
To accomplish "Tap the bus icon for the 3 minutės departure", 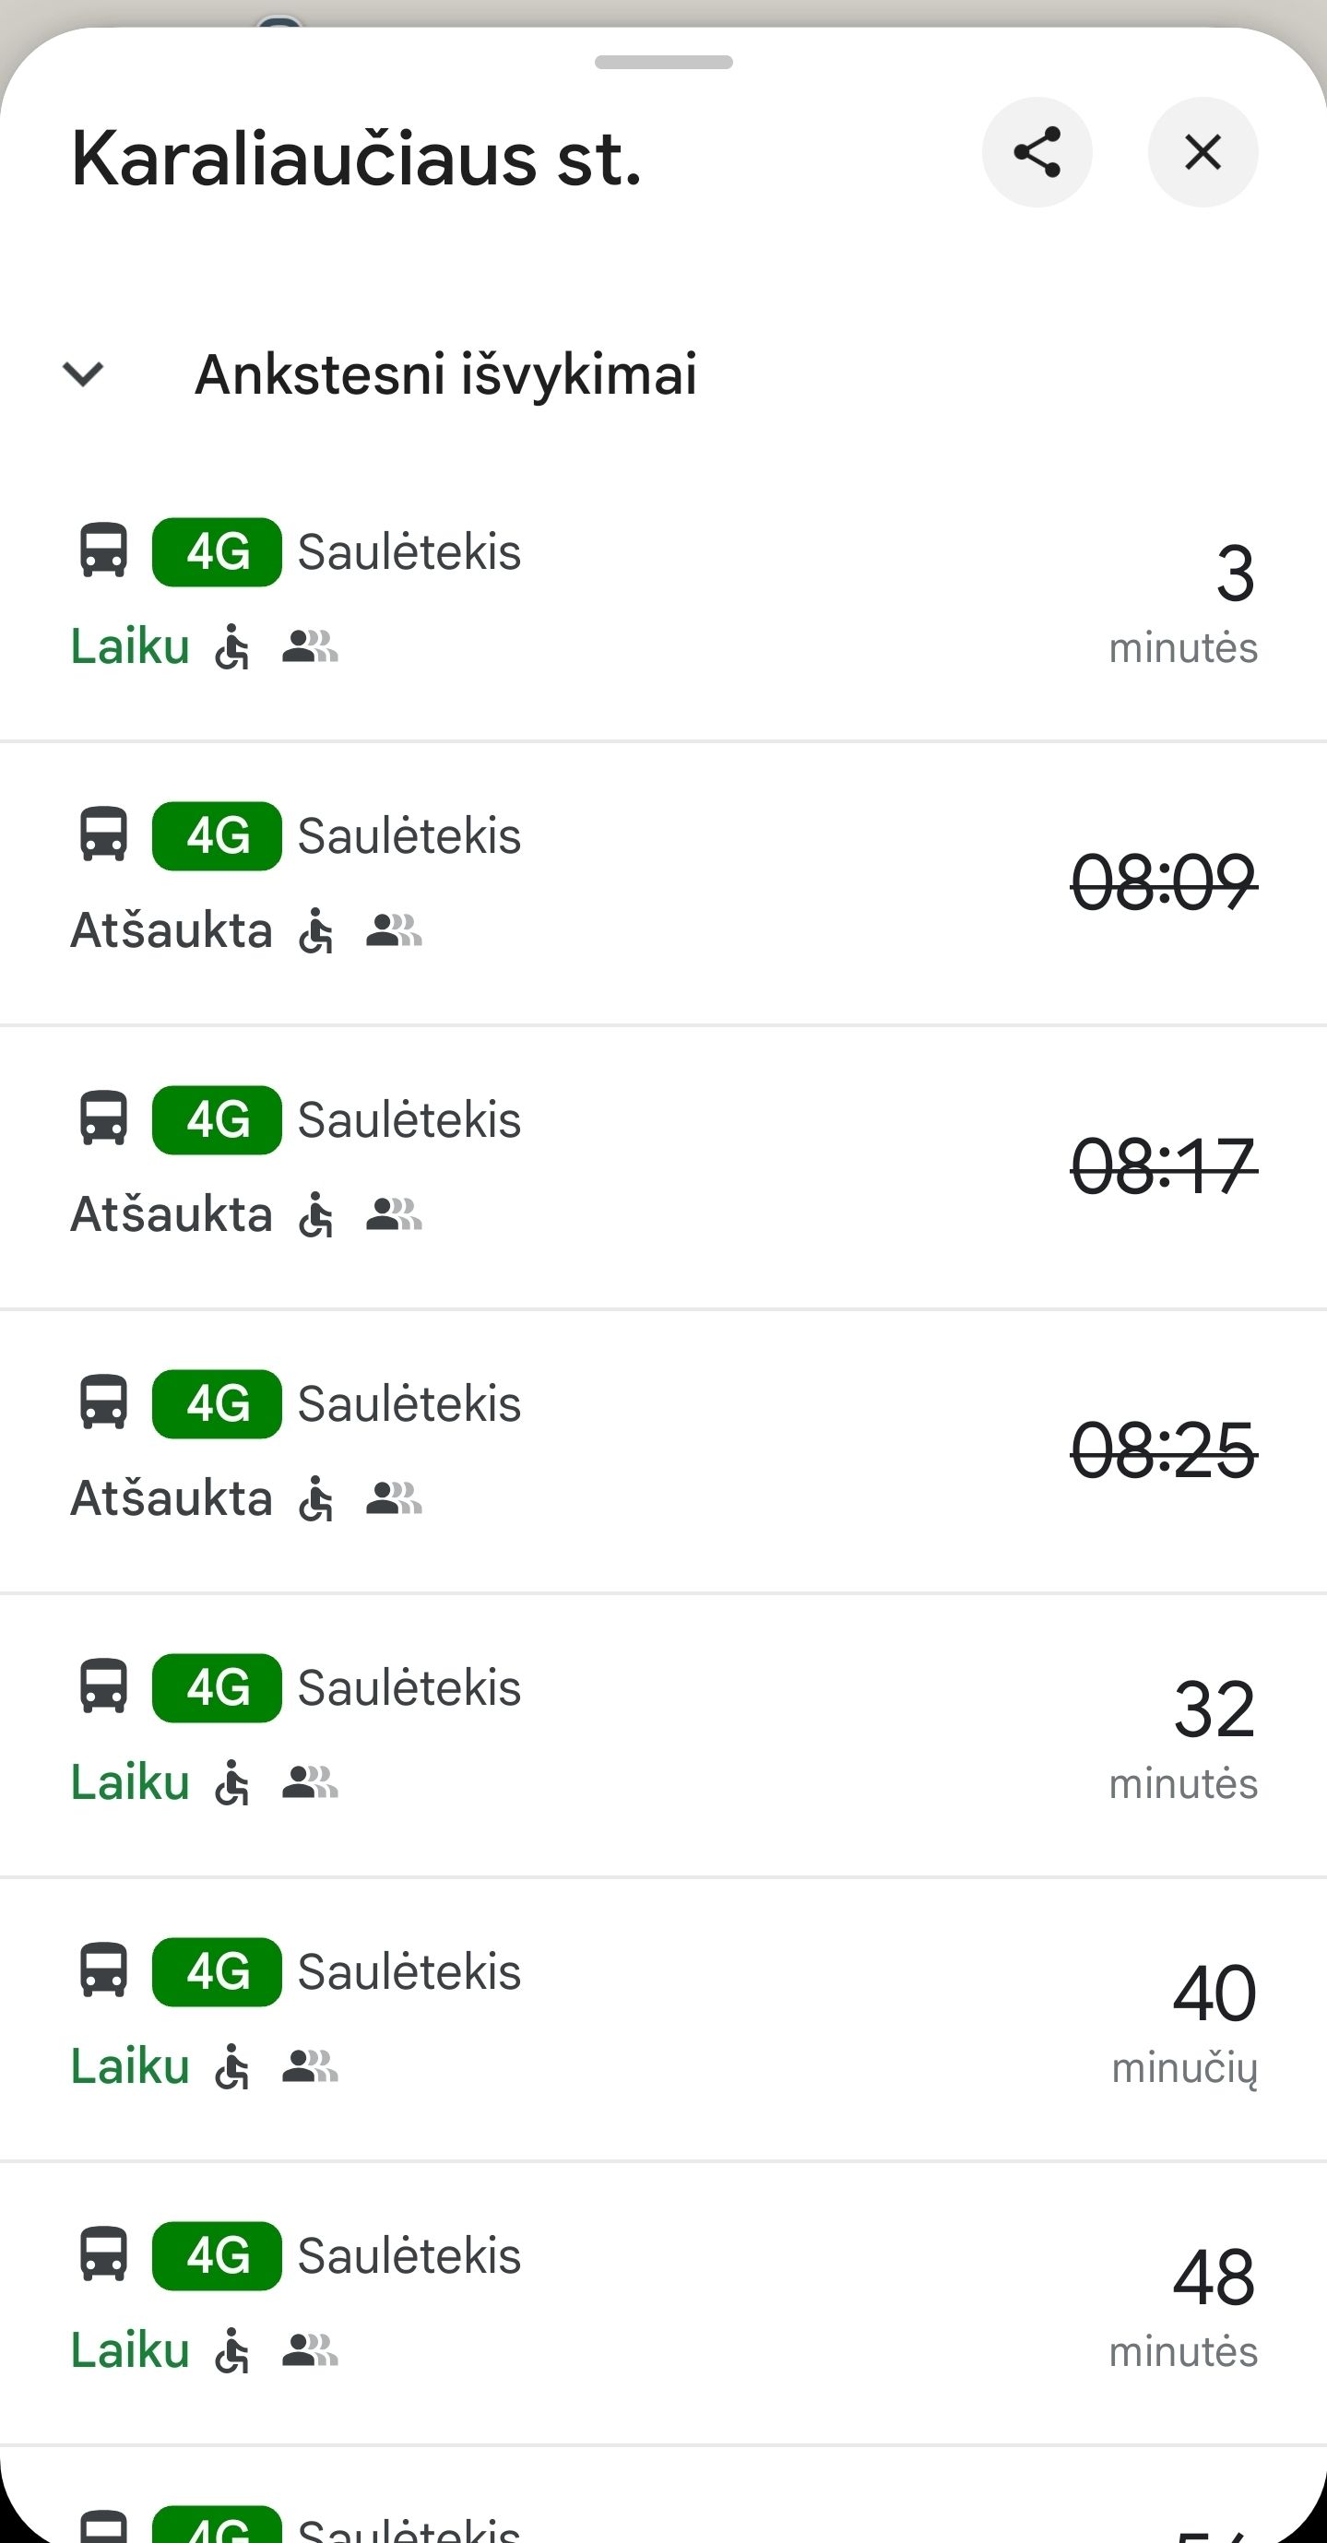I will [103, 550].
